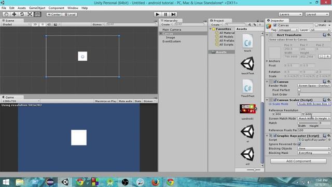The image size is (332, 187).
Task: Select the Rect Transform tool
Action: (37, 15)
